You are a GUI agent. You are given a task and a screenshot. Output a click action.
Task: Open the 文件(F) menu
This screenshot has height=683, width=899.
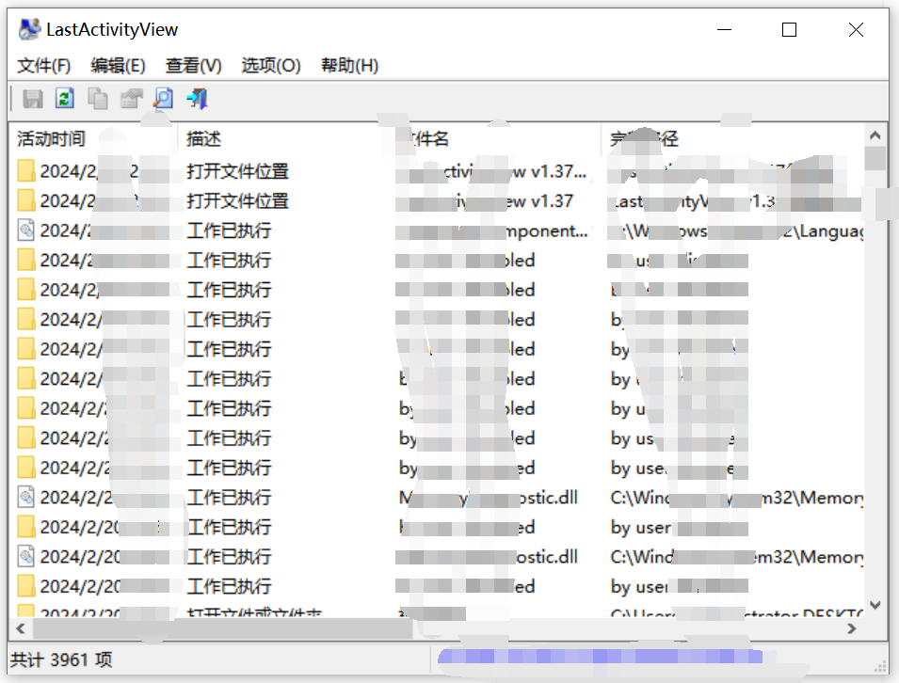point(44,65)
